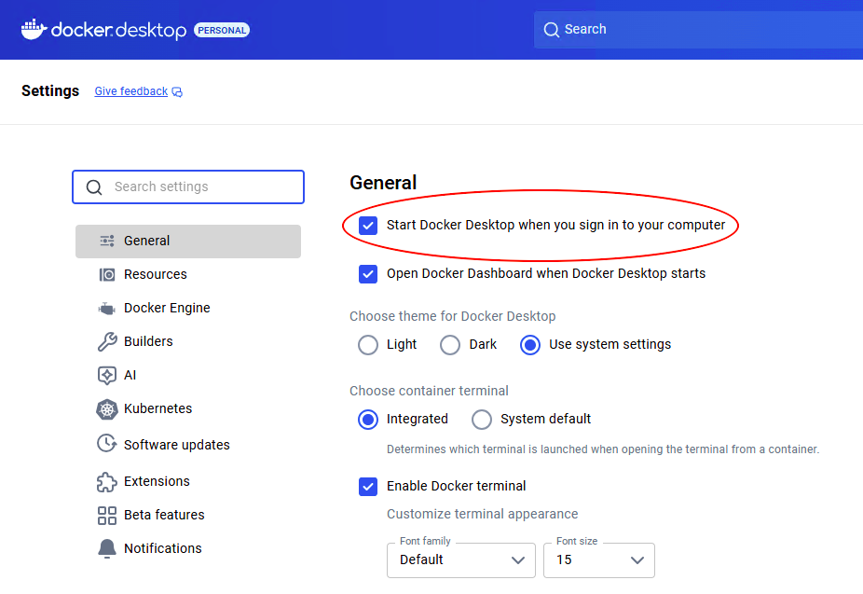
Task: Choose System default container terminal
Action: tap(482, 420)
